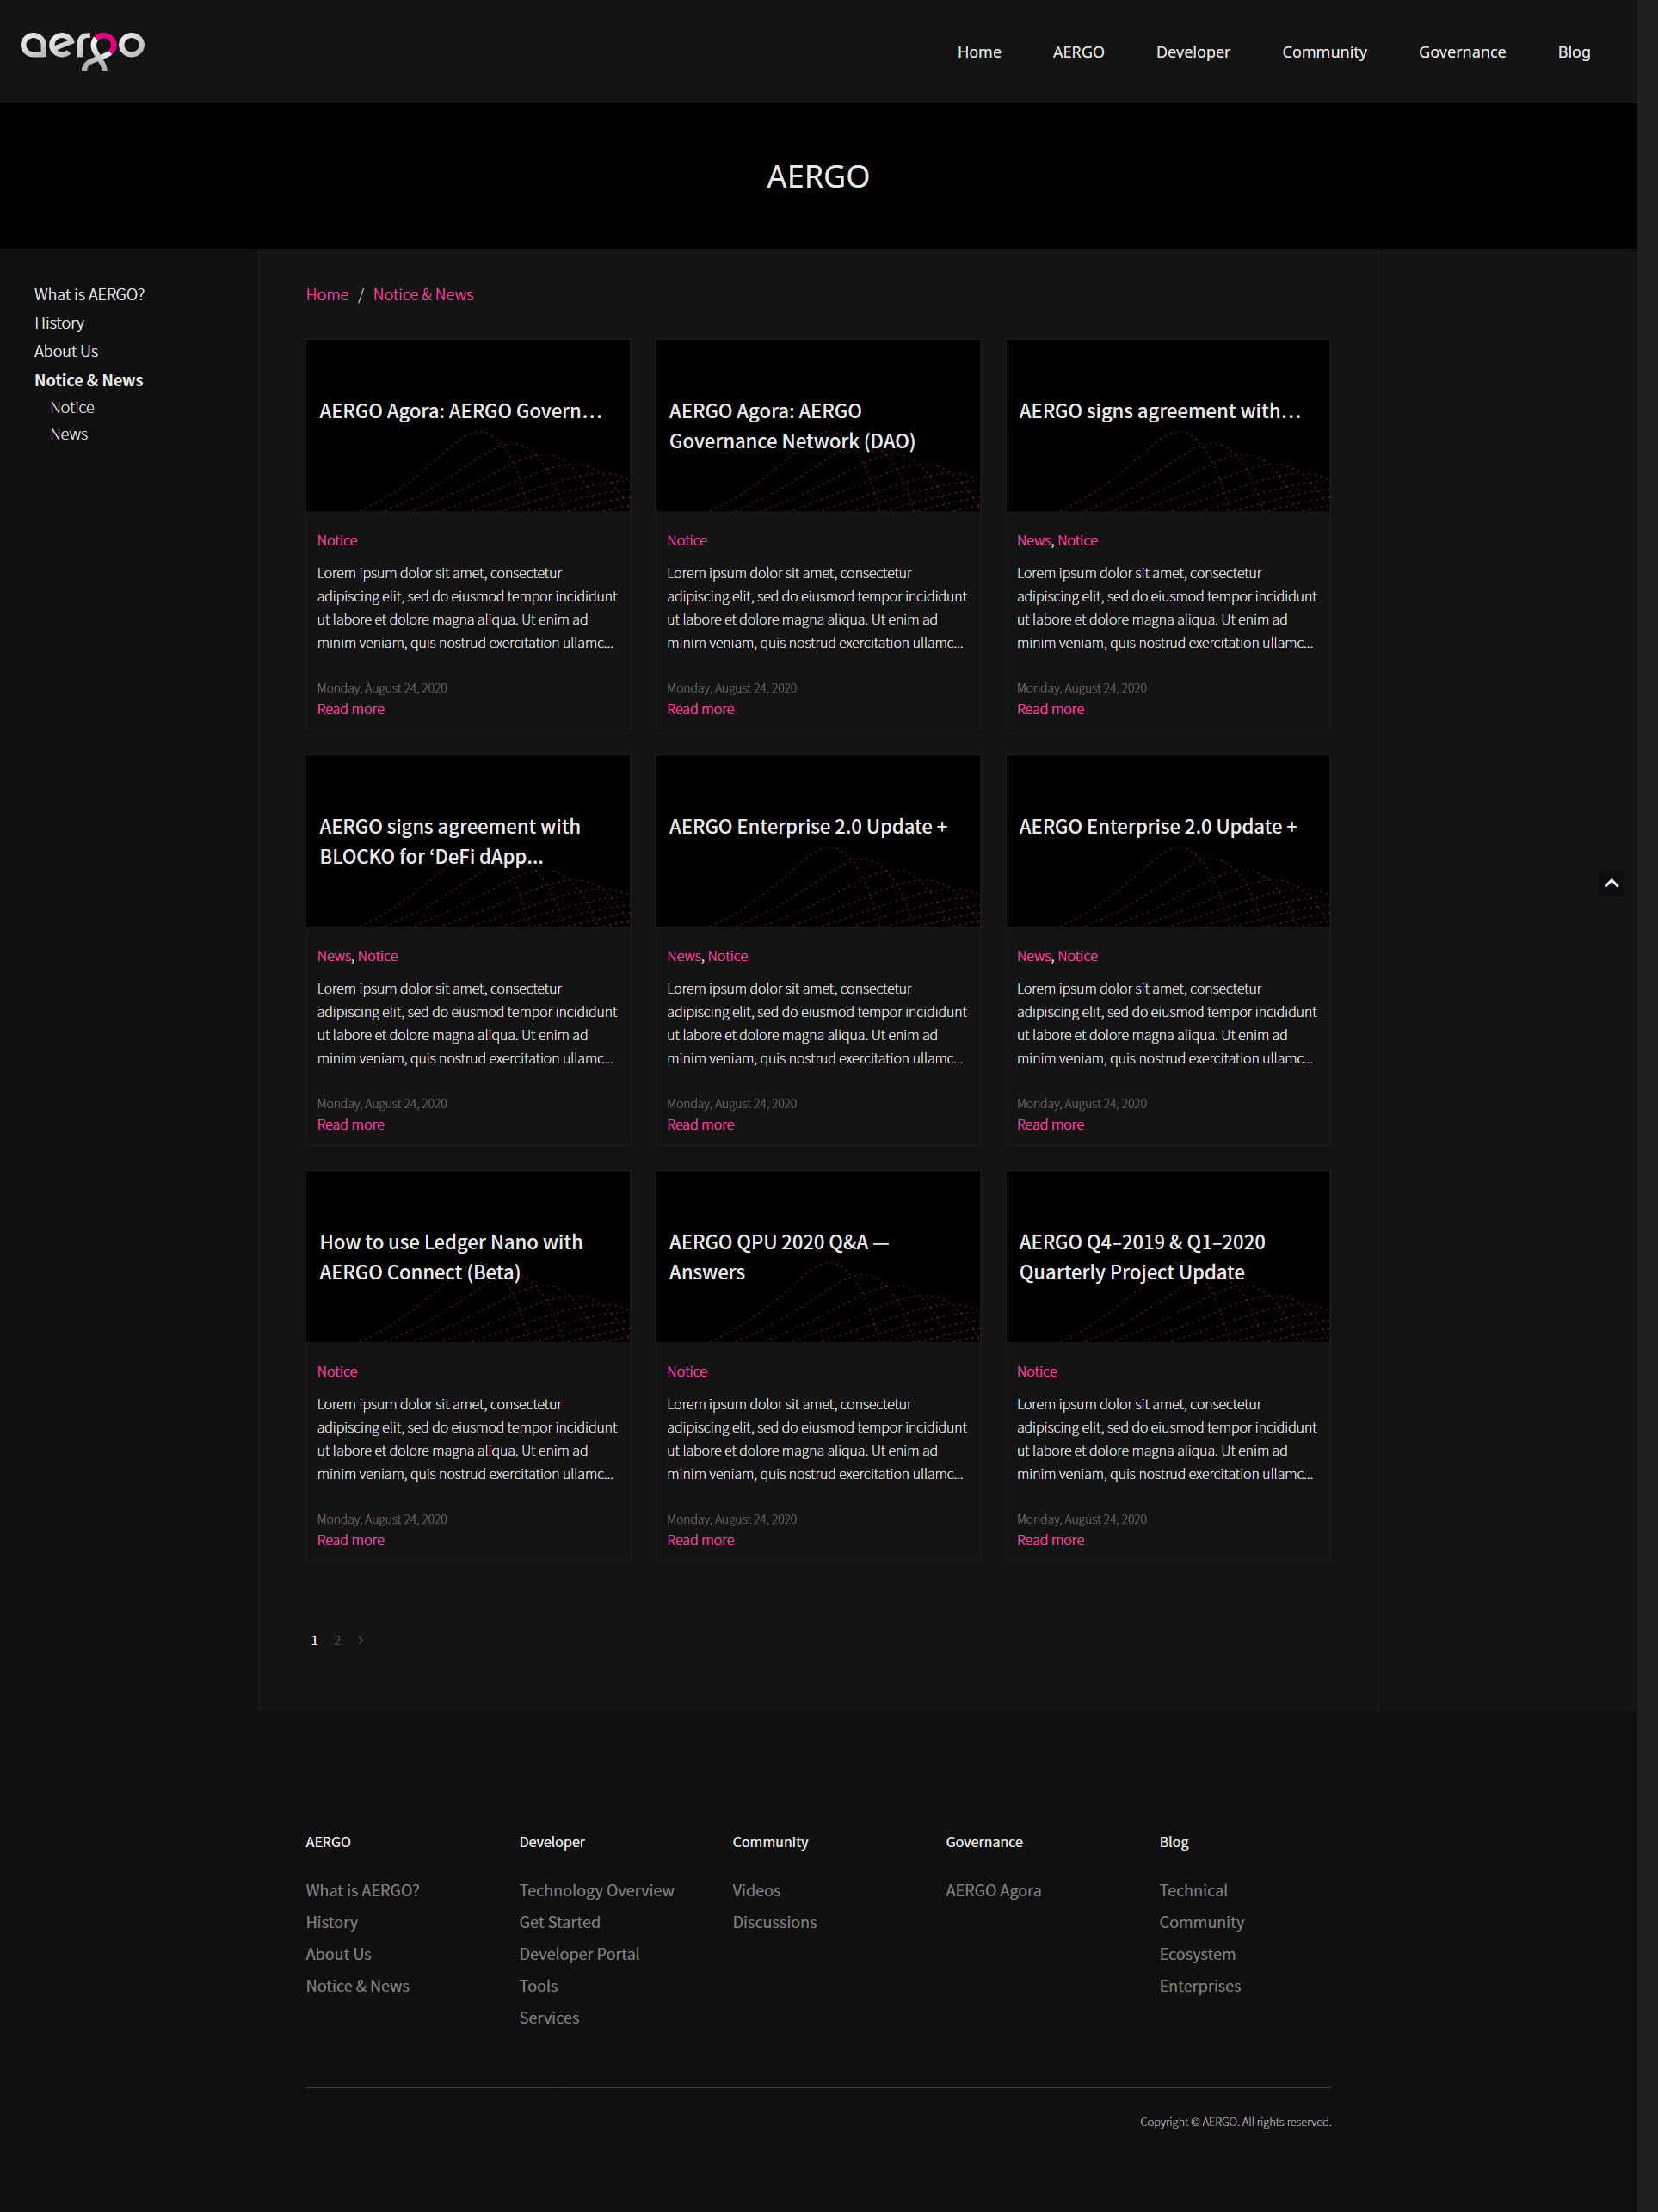Select About Us in sidebar
The image size is (1658, 2212).
coord(66,351)
